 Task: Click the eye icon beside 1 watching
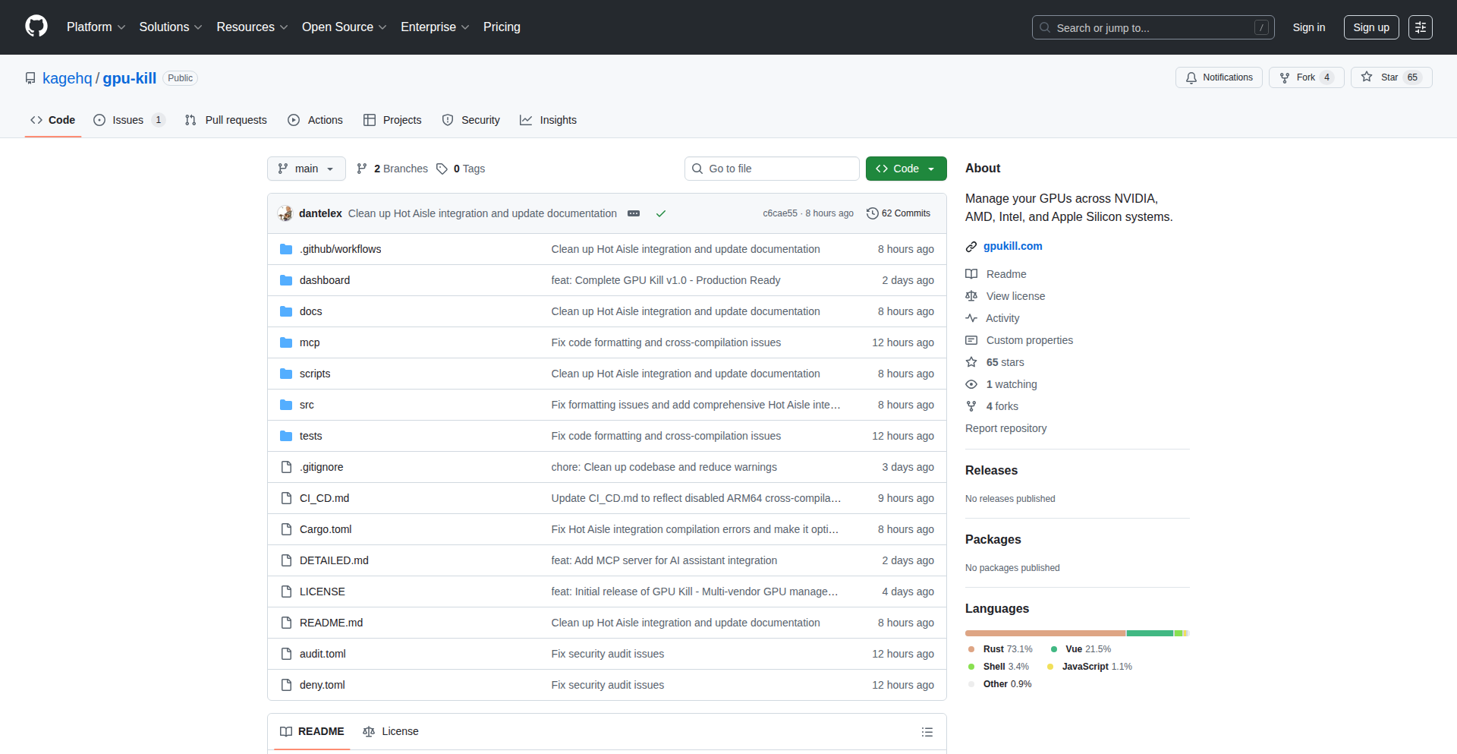(x=971, y=384)
